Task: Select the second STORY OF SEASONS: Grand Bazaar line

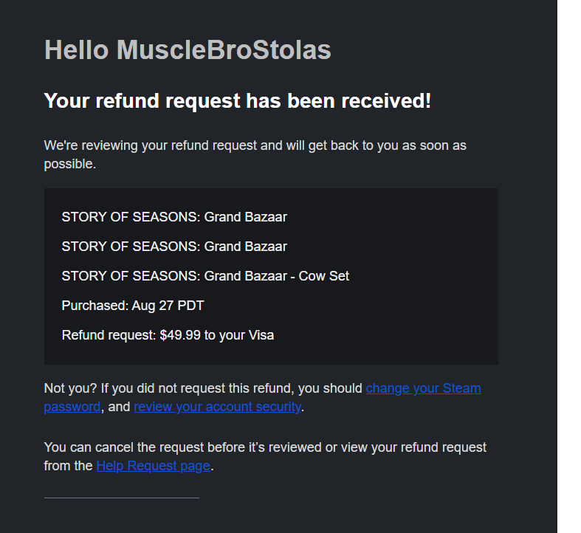Action: 174,247
